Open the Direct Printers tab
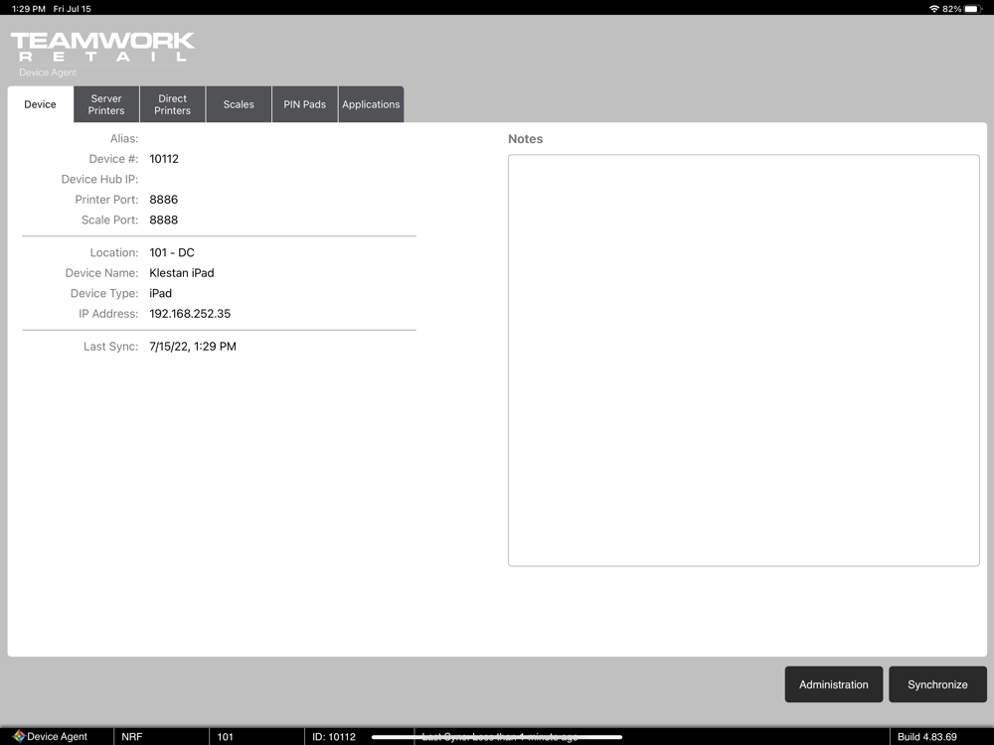This screenshot has height=745, width=994. (x=172, y=104)
